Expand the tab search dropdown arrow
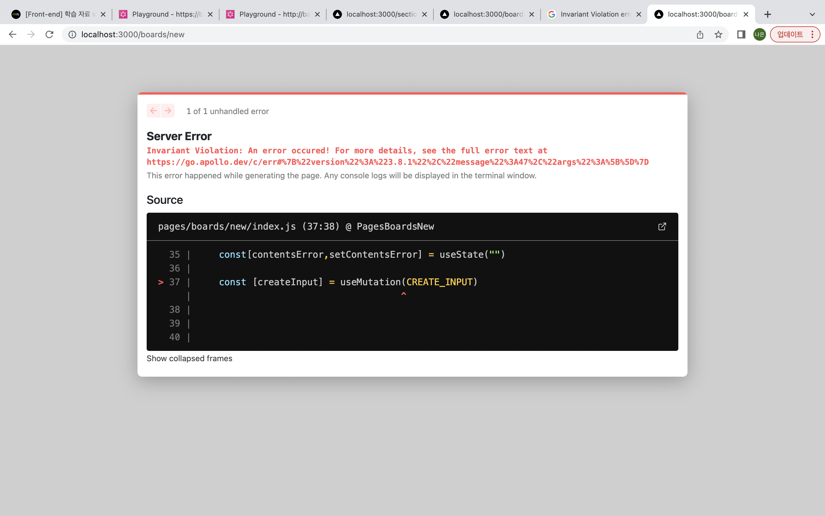Screen dimensions: 825x516 812,14
